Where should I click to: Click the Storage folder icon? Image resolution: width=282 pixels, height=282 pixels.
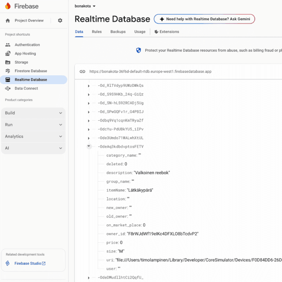8,62
